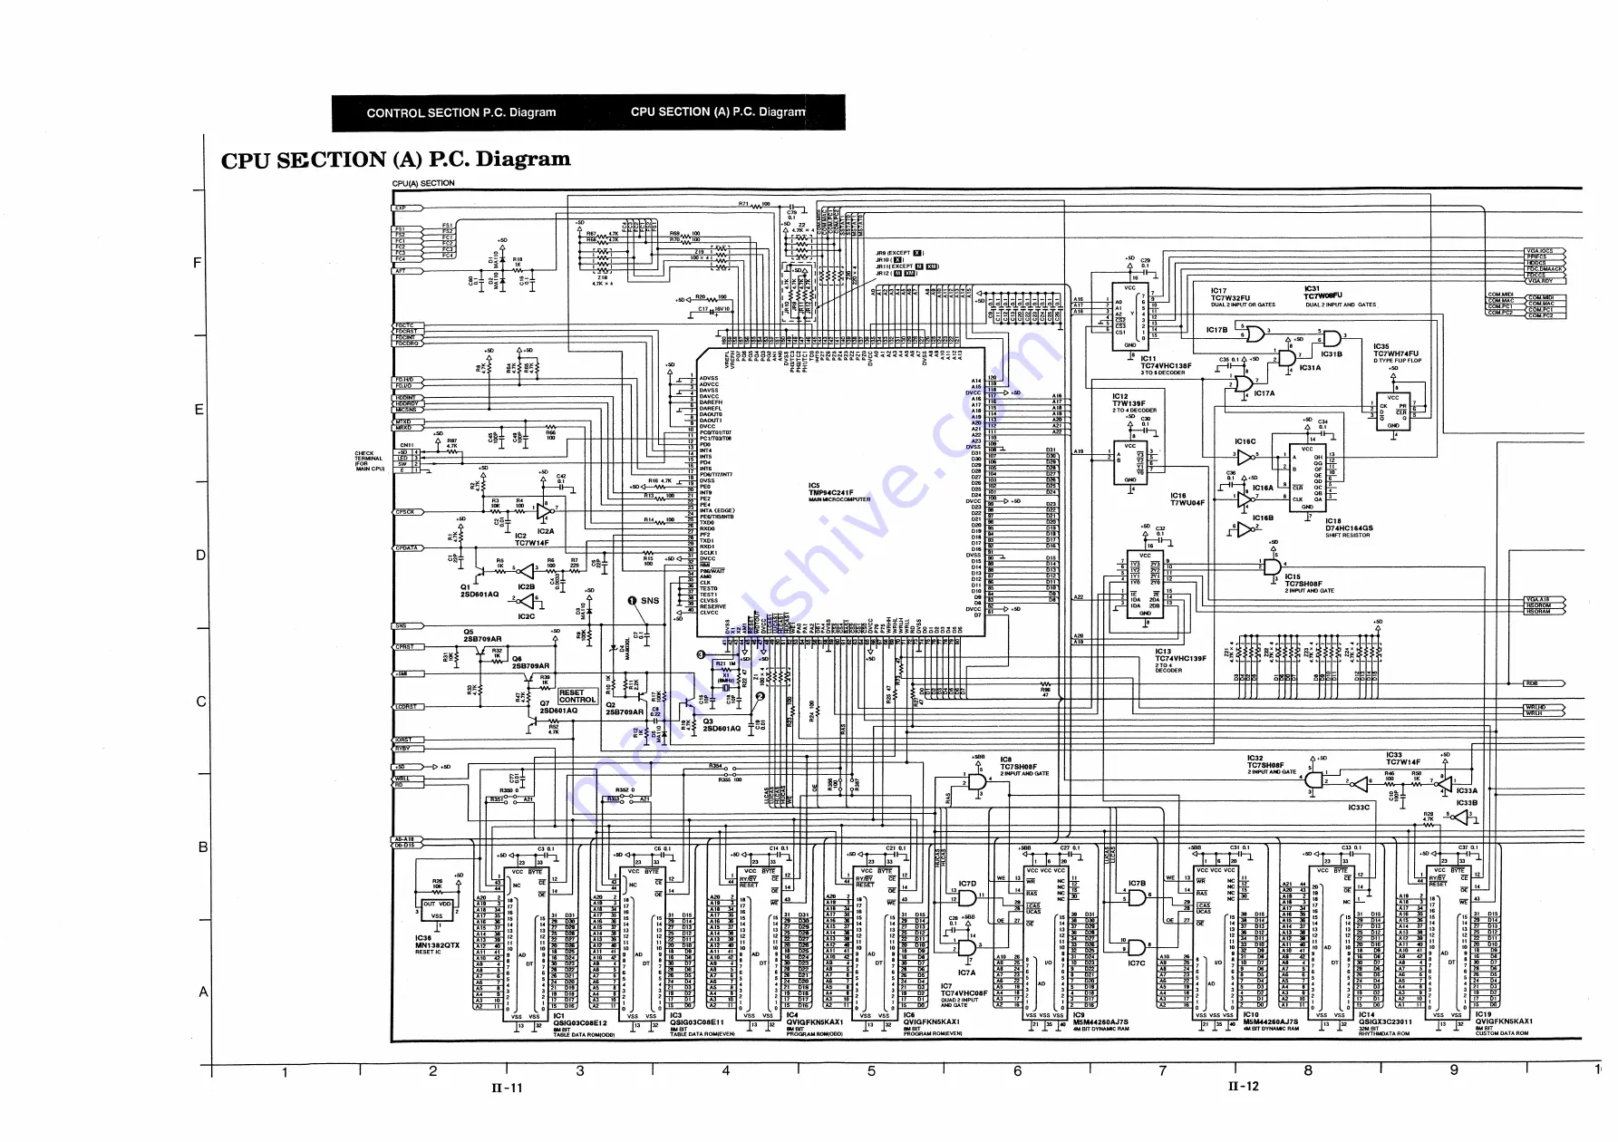Click the IC7 TC74VHC08F quad AND label
1618x1142 pixels.
(x=964, y=996)
